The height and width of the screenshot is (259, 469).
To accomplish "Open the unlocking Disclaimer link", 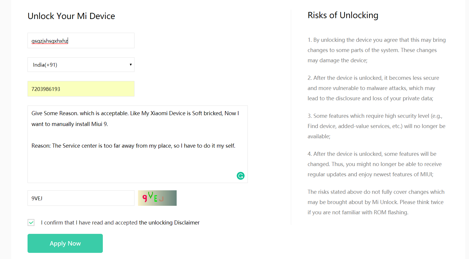I will click(x=169, y=222).
